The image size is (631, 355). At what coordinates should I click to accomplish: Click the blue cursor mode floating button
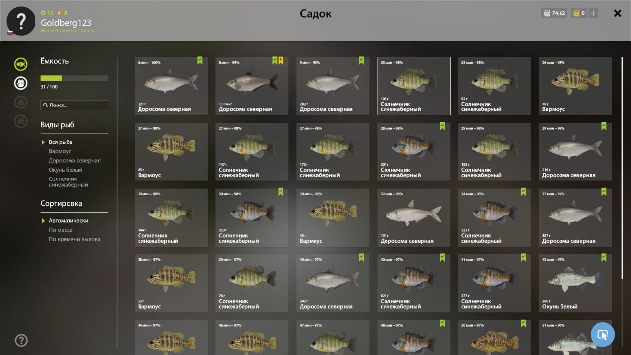tap(602, 335)
